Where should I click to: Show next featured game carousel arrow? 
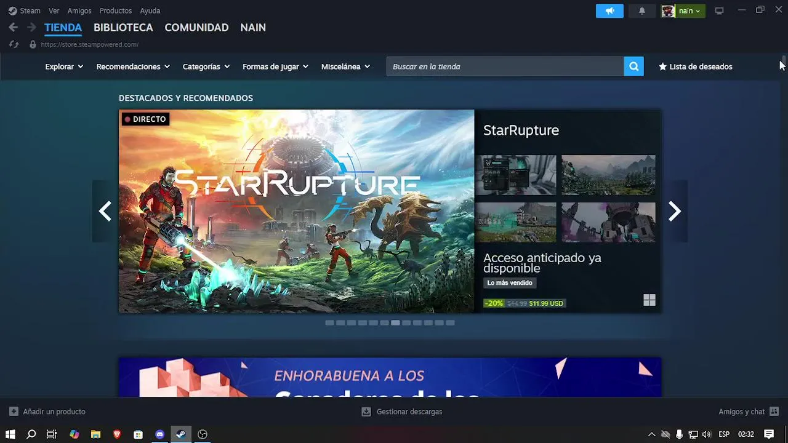tap(675, 211)
